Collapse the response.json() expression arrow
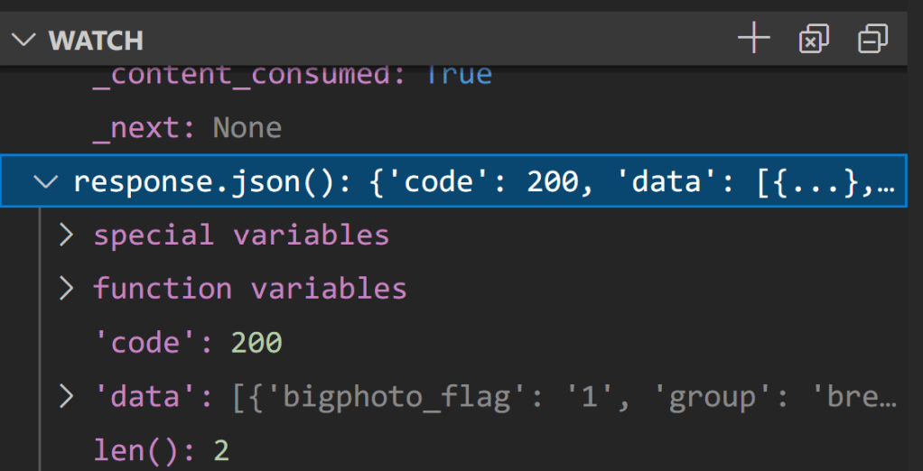Viewport: 923px width, 471px height. [45, 181]
